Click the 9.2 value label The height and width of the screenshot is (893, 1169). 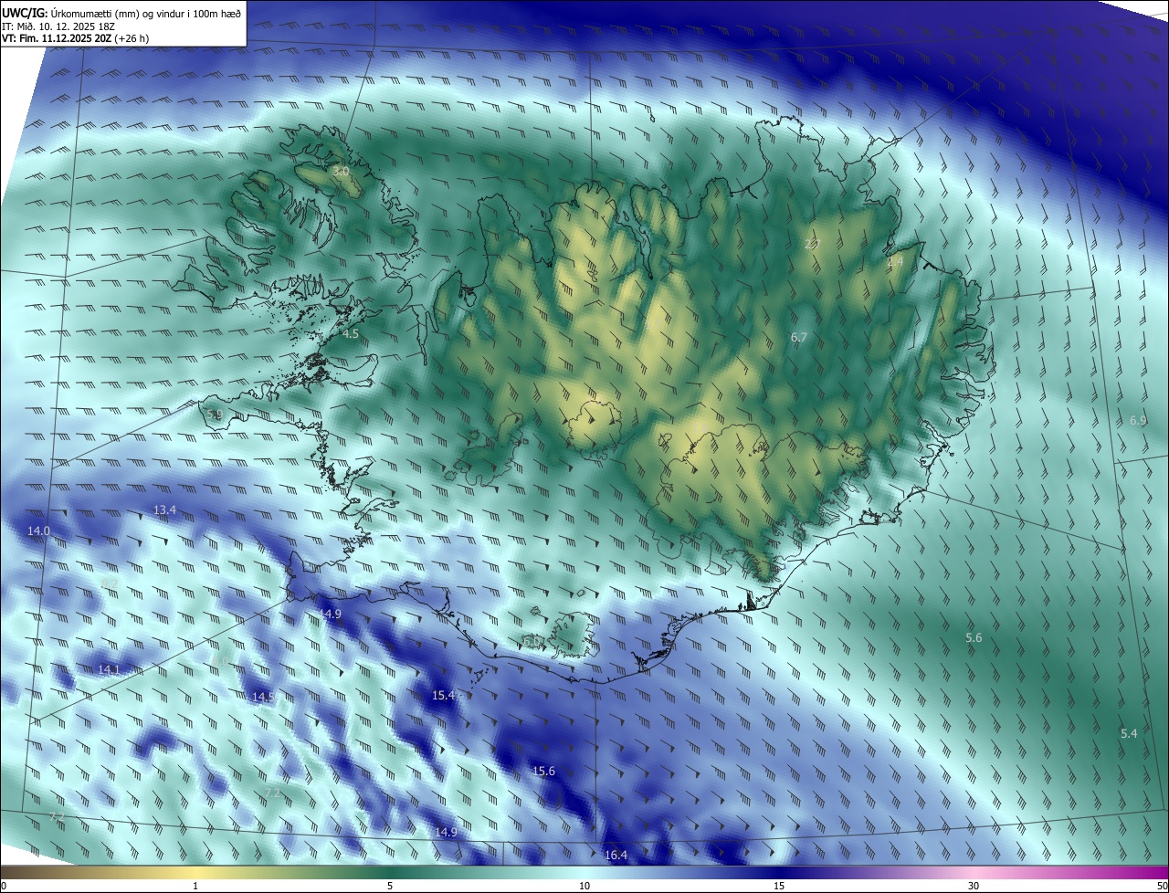110,583
